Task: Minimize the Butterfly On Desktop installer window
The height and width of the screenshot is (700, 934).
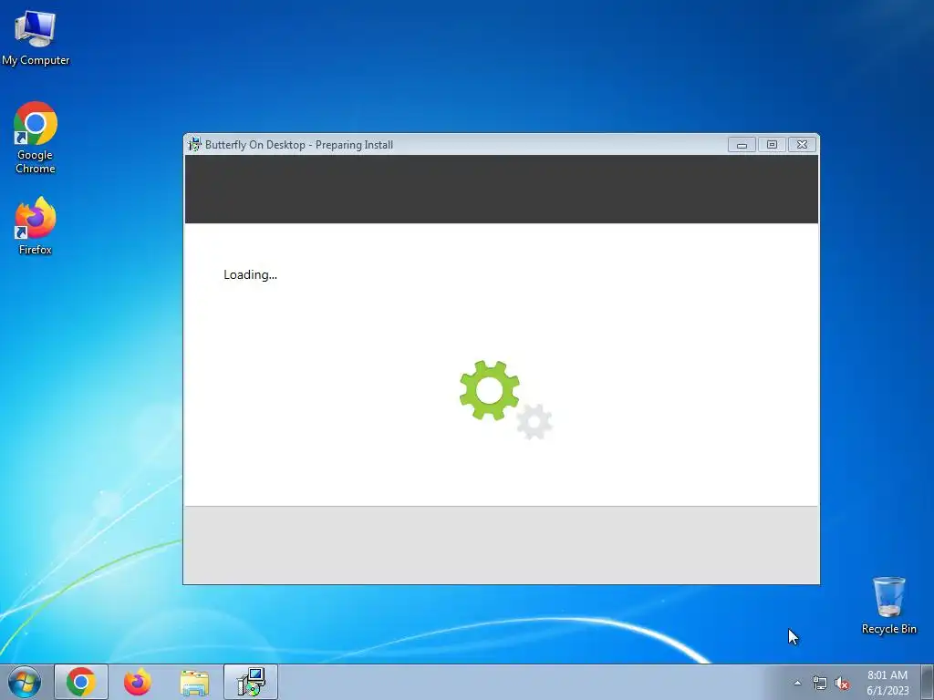Action: coord(742,145)
